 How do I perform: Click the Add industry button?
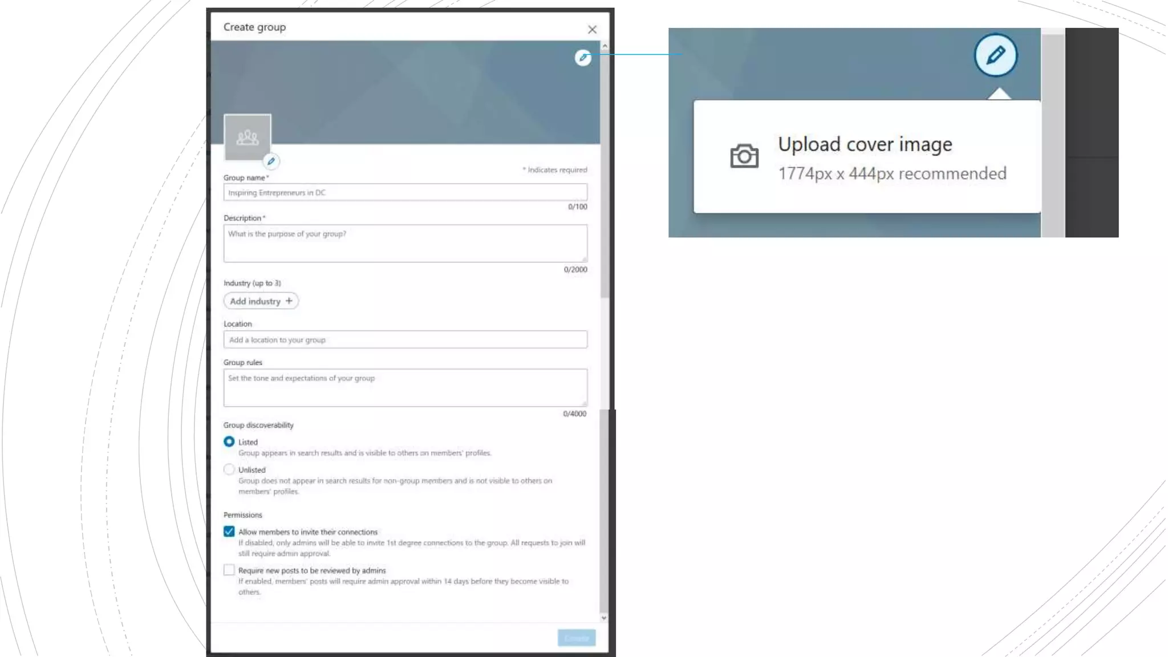pos(256,301)
